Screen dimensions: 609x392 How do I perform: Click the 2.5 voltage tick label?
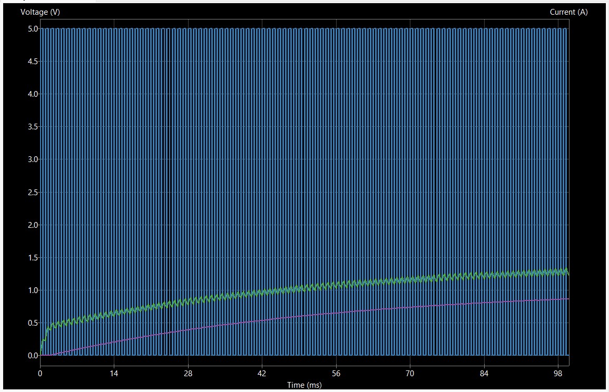33,192
